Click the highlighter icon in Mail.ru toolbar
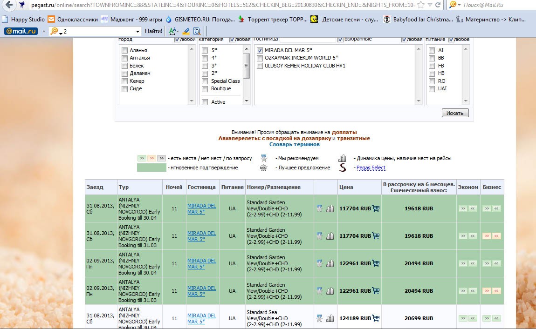The height and width of the screenshot is (329, 536). [x=186, y=31]
